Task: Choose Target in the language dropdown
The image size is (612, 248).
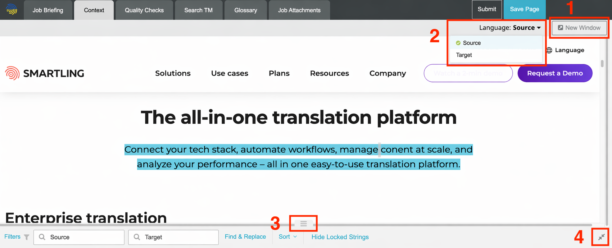Action: 464,55
